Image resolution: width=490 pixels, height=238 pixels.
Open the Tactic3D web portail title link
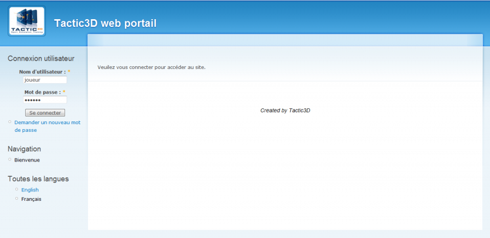point(105,23)
